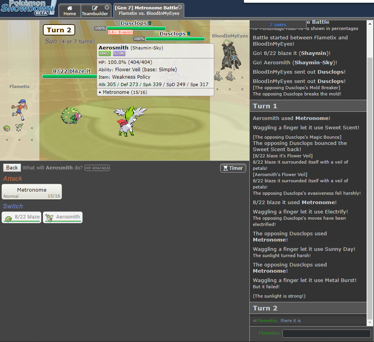This screenshot has width=374, height=342.
Task: Click the Pokémon Showdown logo
Action: point(28,8)
